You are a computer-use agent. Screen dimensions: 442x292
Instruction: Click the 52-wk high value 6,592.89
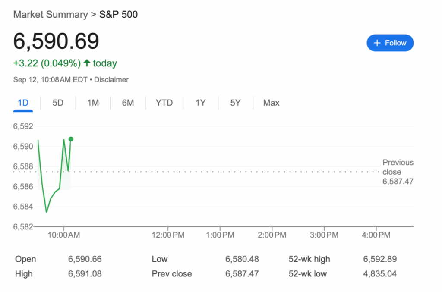(380, 259)
